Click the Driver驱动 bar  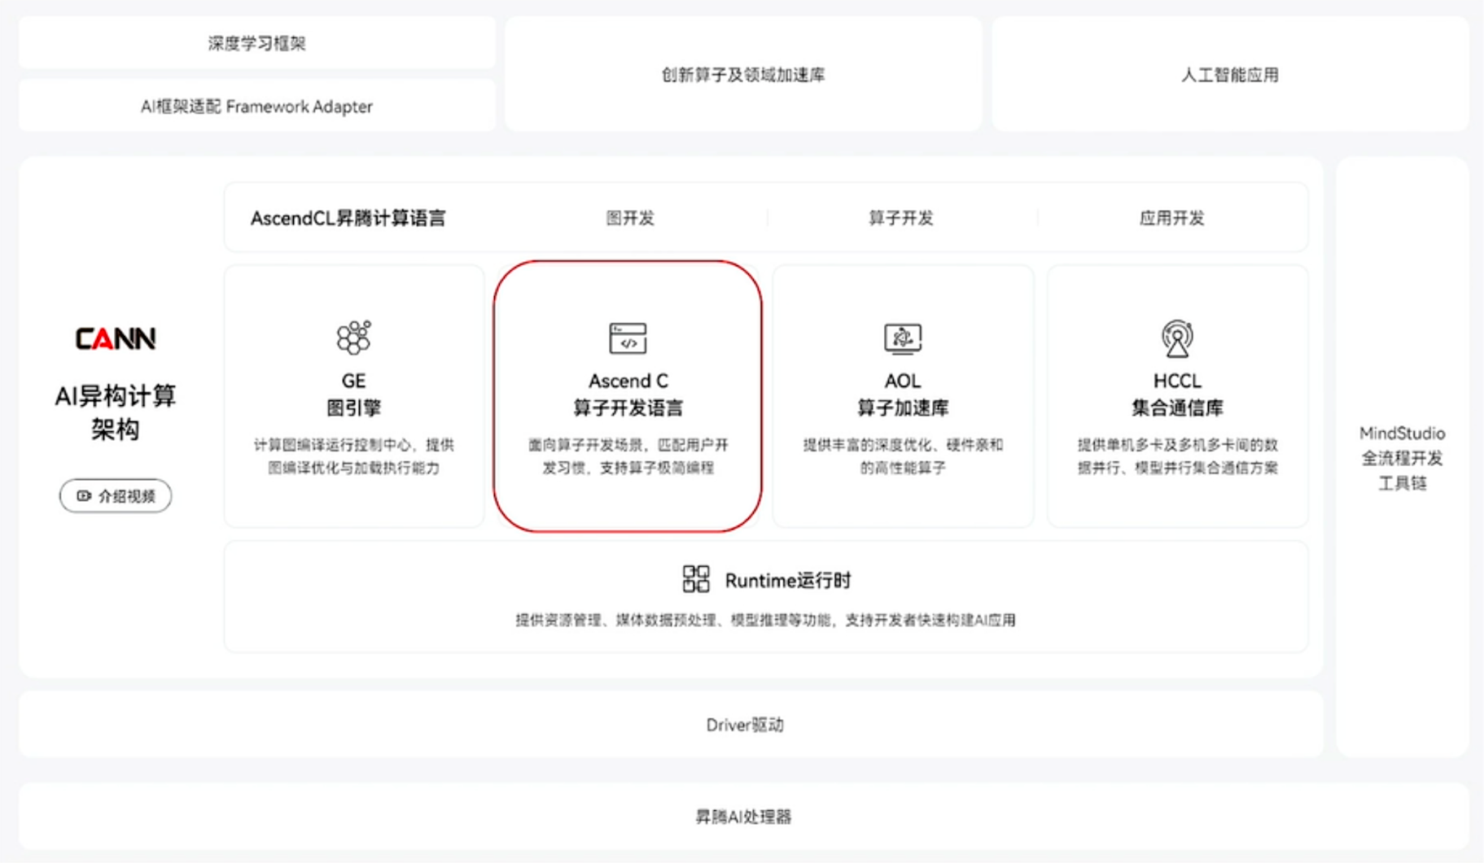pos(671,724)
